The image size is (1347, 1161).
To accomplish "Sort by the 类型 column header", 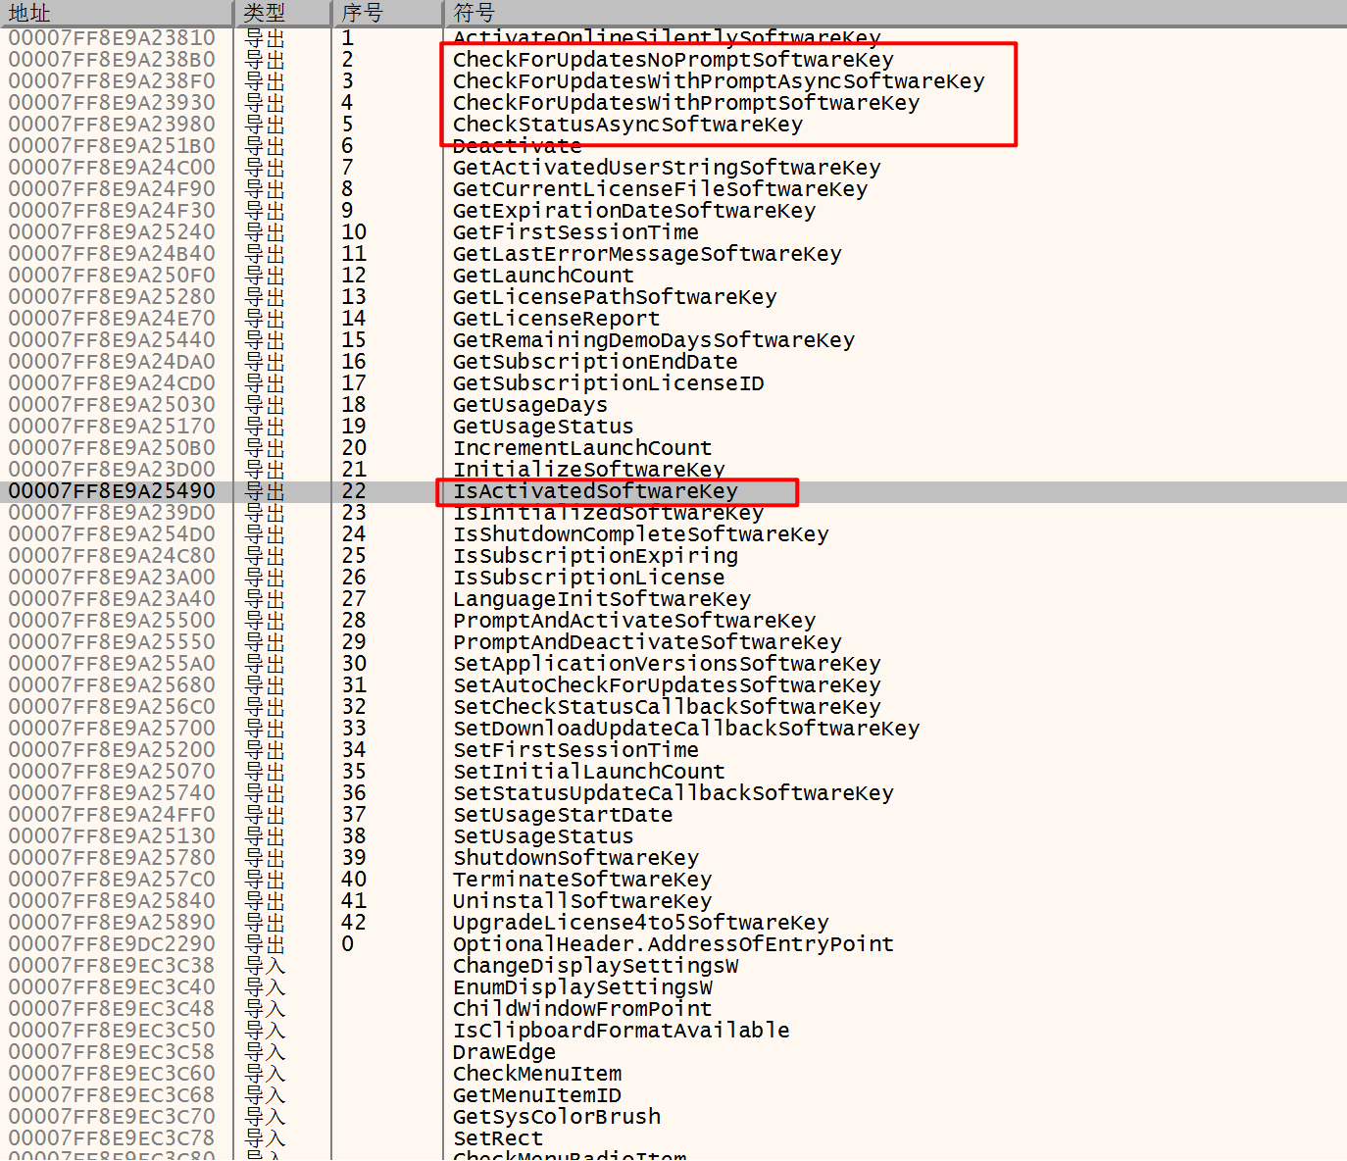I will pyautogui.click(x=282, y=13).
